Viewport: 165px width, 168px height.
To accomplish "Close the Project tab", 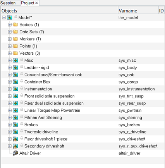I will tap(36, 3).
